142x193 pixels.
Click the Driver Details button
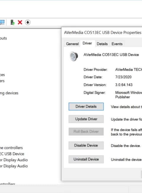[86, 107]
